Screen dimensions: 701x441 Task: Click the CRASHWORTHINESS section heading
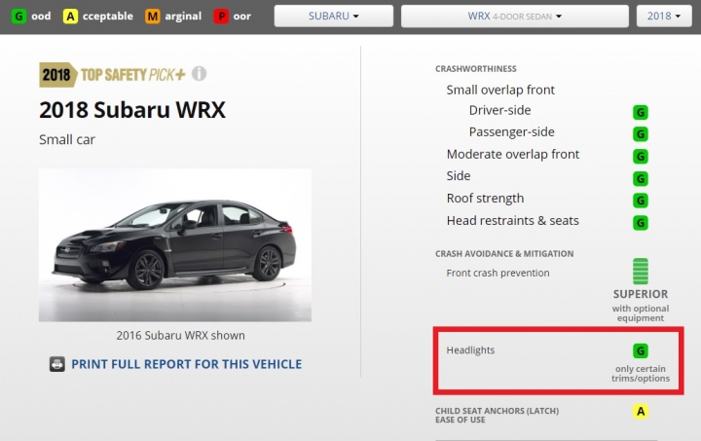(476, 69)
